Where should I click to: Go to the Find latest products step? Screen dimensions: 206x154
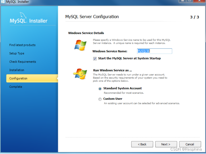tap(22, 45)
